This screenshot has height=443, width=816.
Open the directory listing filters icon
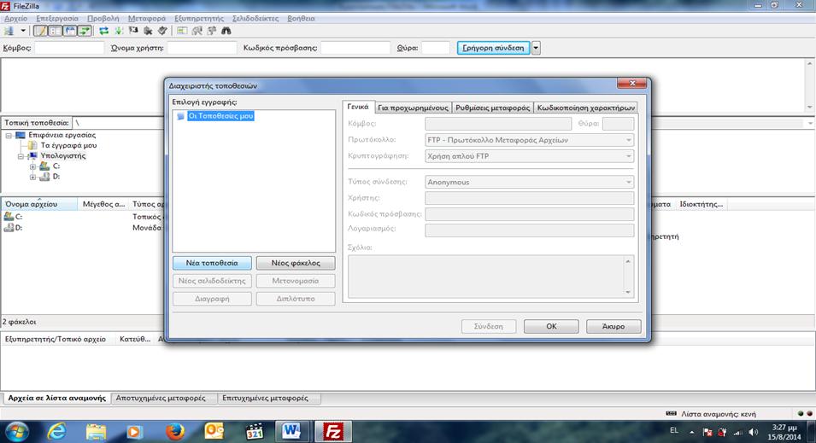tap(182, 32)
